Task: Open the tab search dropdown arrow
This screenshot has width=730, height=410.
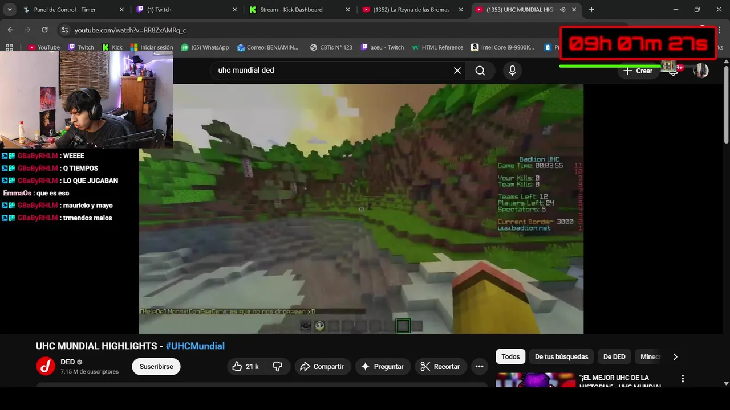Action: click(10, 10)
